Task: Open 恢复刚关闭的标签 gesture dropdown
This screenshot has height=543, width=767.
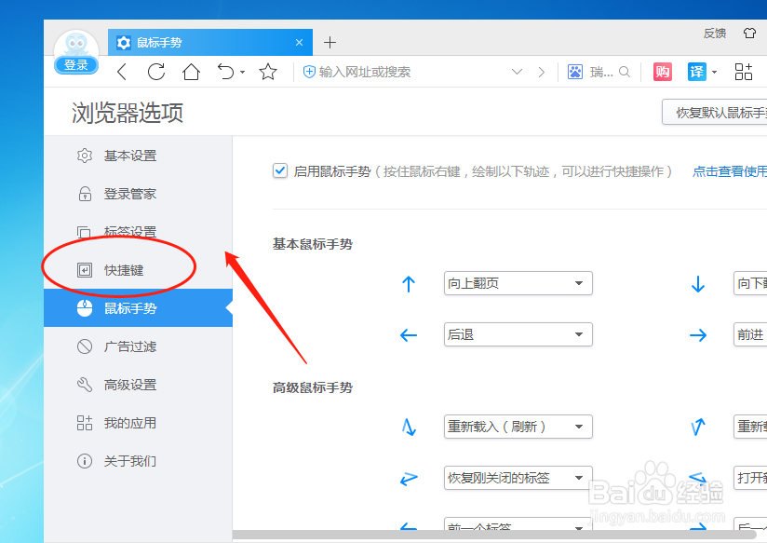Action: click(x=518, y=478)
